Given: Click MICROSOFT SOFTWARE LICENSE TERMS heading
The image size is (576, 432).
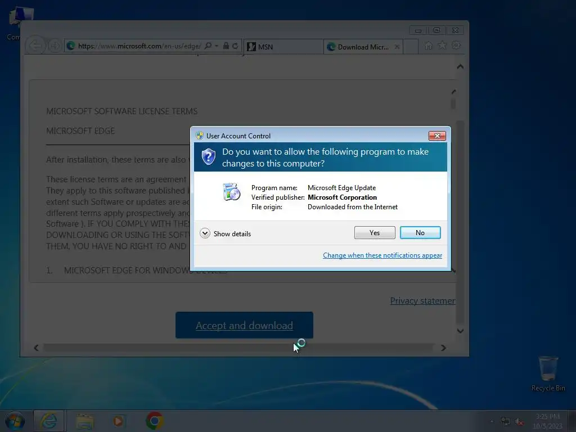Looking at the screenshot, I should [121, 111].
